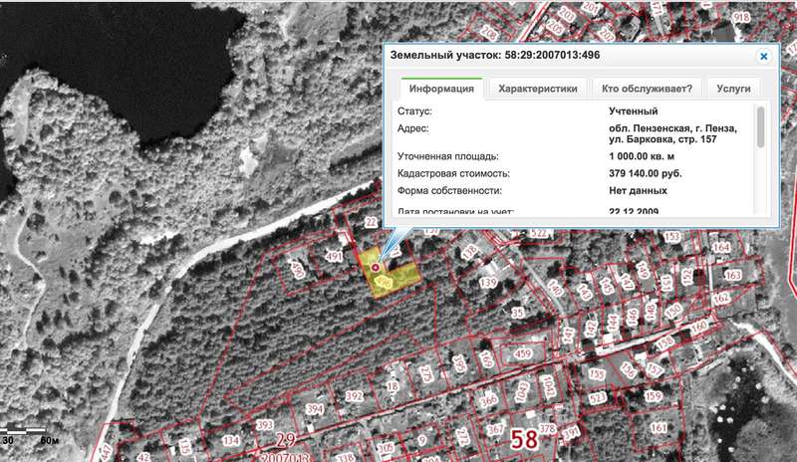The width and height of the screenshot is (797, 462).
Task: Select parcel 1043 on the map
Action: (x=522, y=392)
